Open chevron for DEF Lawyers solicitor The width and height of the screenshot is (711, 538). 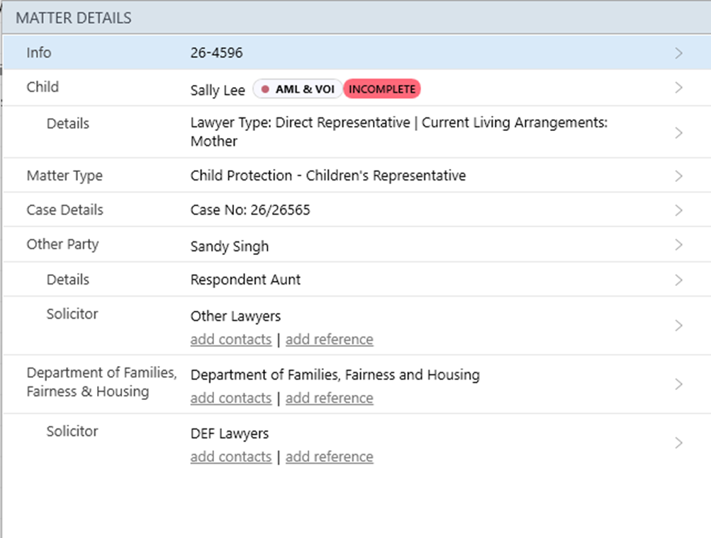(x=678, y=443)
